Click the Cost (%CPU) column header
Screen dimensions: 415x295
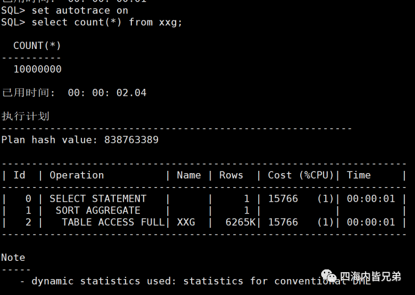click(301, 175)
